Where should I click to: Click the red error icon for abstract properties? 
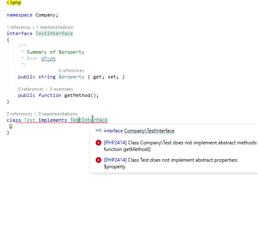[99, 160]
